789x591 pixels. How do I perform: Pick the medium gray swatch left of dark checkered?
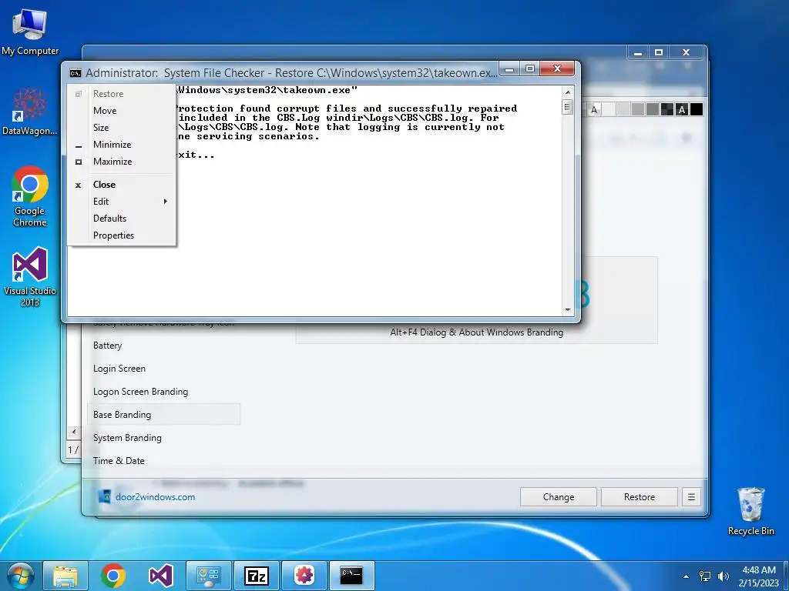point(653,109)
